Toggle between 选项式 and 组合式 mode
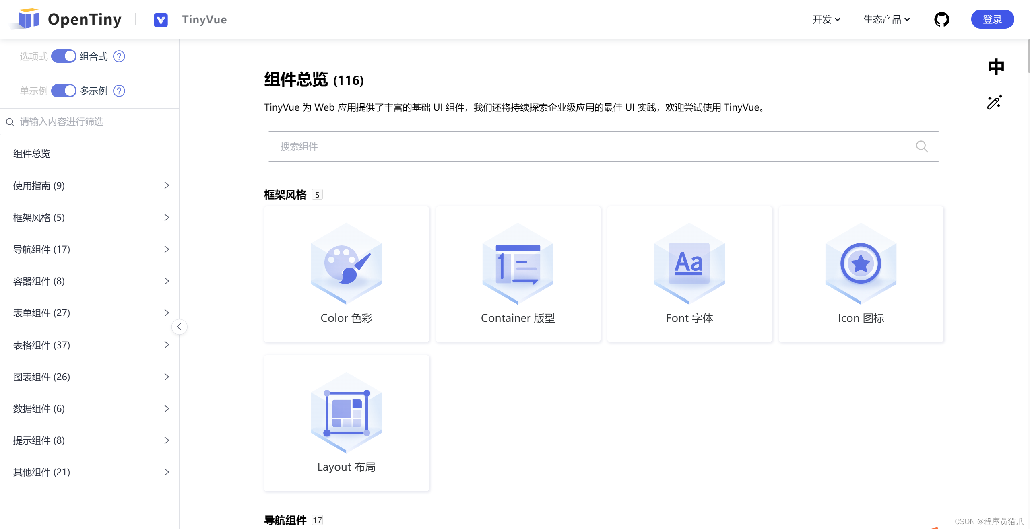This screenshot has width=1030, height=529. coord(64,56)
